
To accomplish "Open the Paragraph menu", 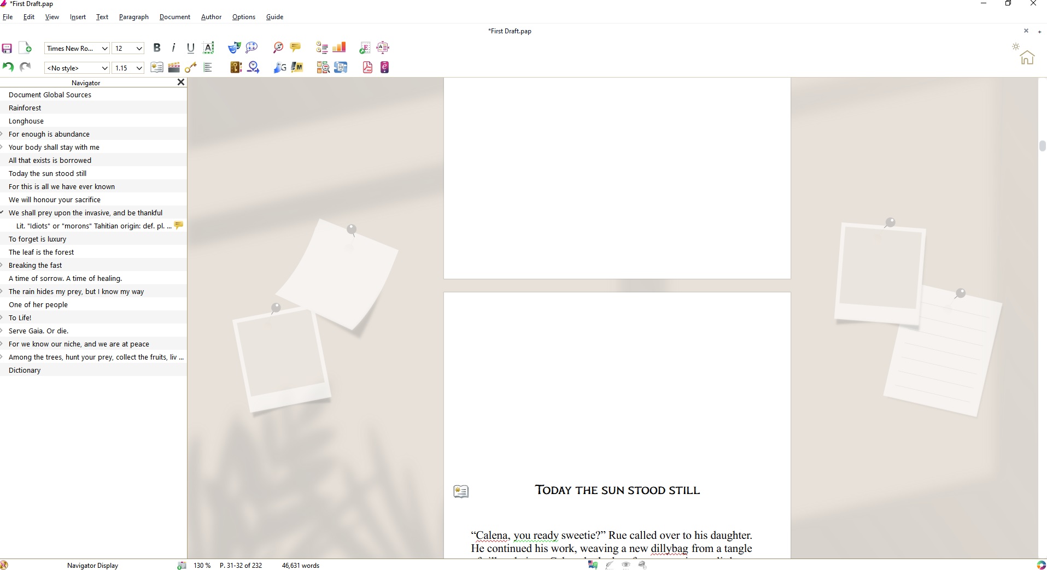I will (x=133, y=17).
